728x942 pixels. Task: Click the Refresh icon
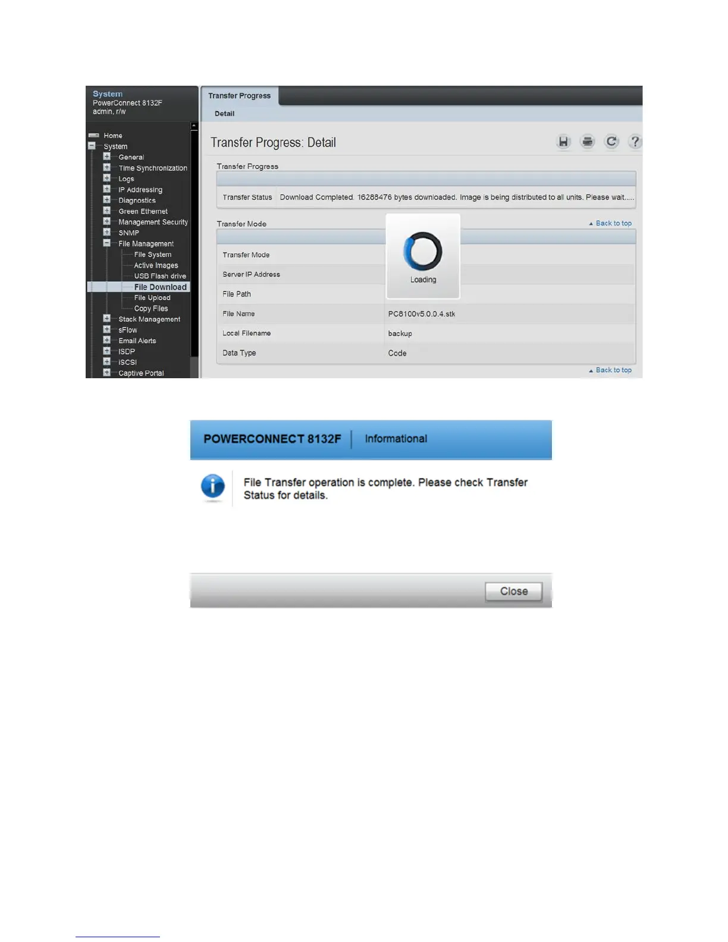click(611, 142)
